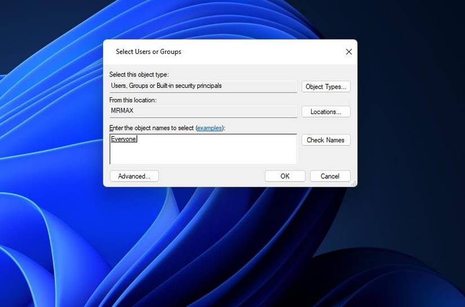
Task: Cancel the Select Users dialog
Action: (x=330, y=177)
